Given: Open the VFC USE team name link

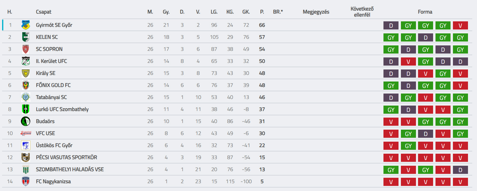Looking at the screenshot, I should pyautogui.click(x=45, y=133).
